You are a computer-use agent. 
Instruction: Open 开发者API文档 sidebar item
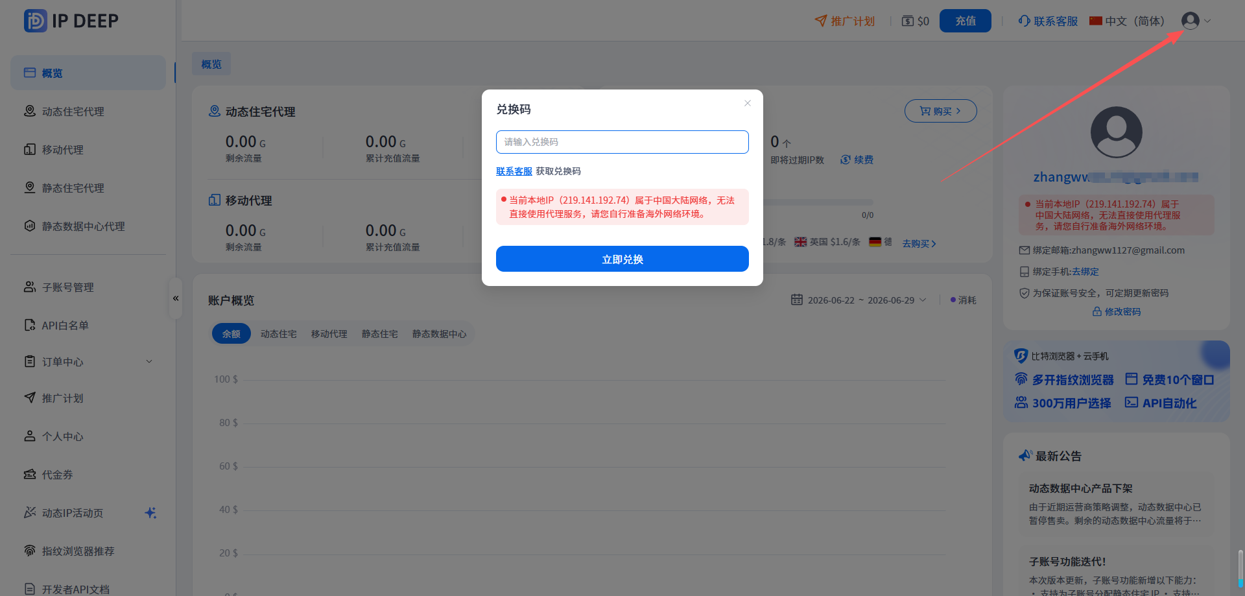(88, 589)
